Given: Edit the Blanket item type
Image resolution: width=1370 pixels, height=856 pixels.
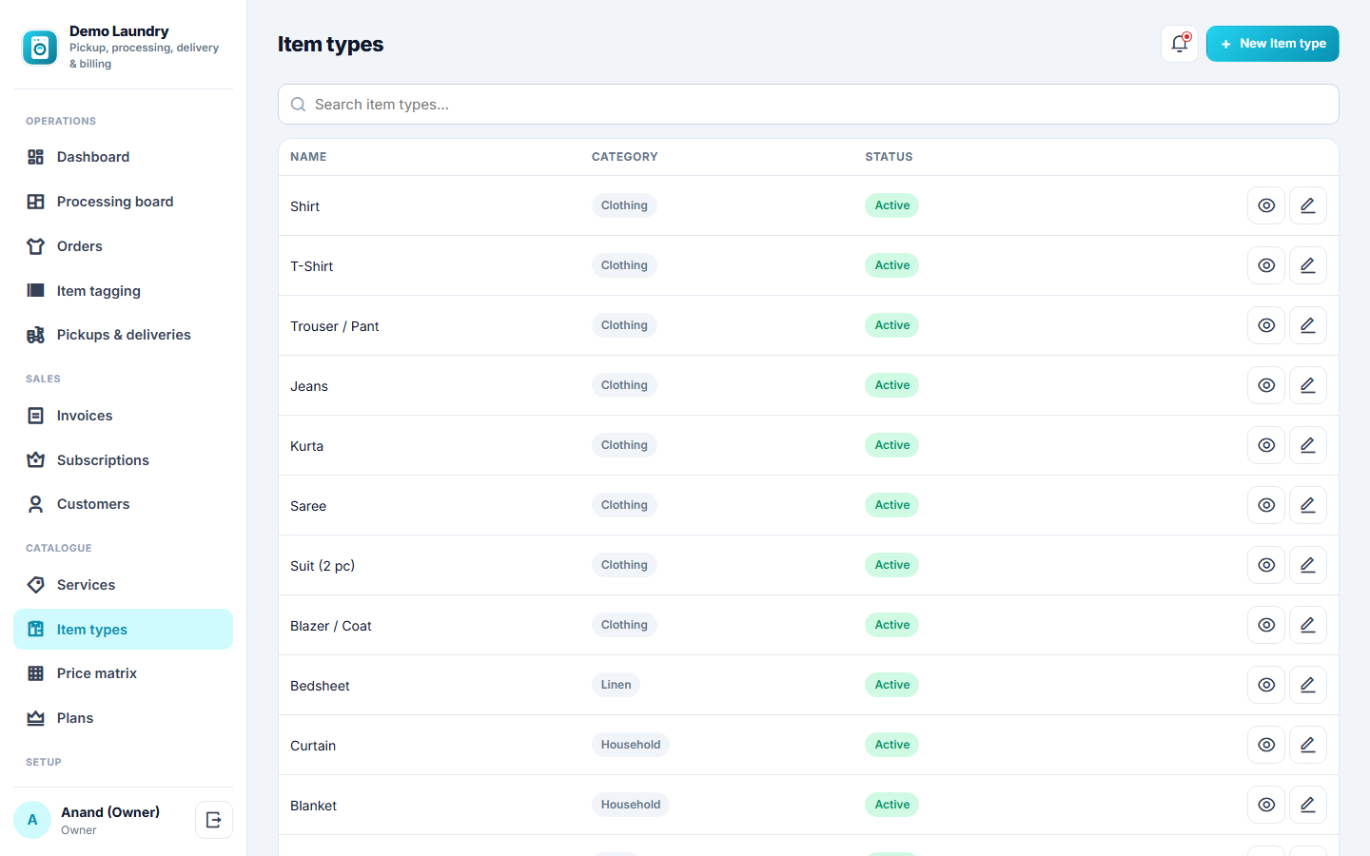Looking at the screenshot, I should click(x=1308, y=805).
